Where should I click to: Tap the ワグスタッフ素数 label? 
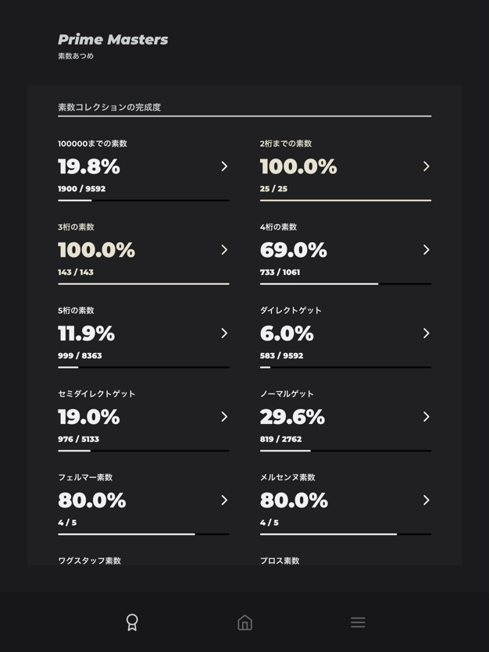89,561
